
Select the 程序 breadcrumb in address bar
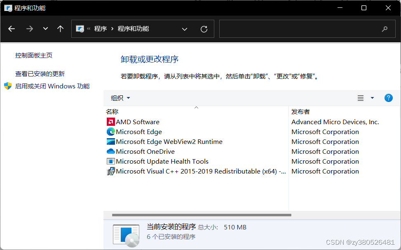point(101,29)
